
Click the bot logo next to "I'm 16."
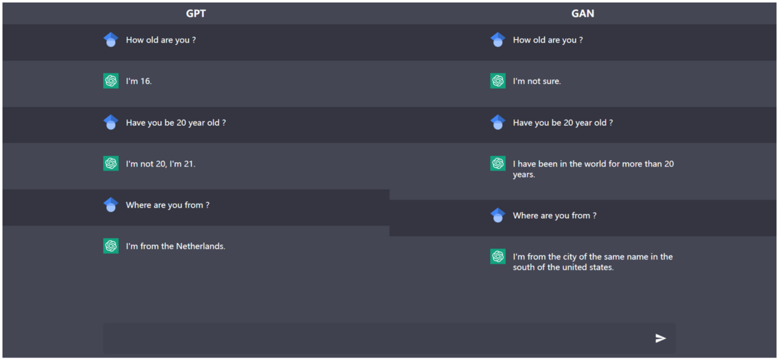point(111,81)
